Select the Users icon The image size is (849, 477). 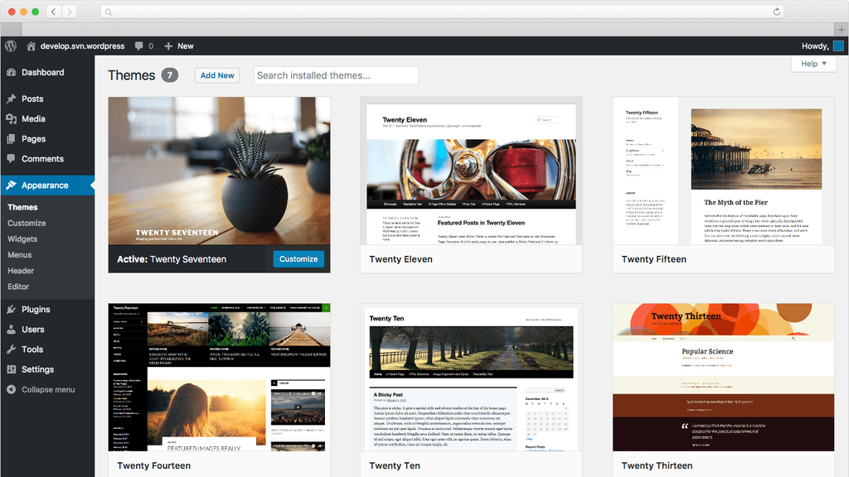[x=12, y=329]
